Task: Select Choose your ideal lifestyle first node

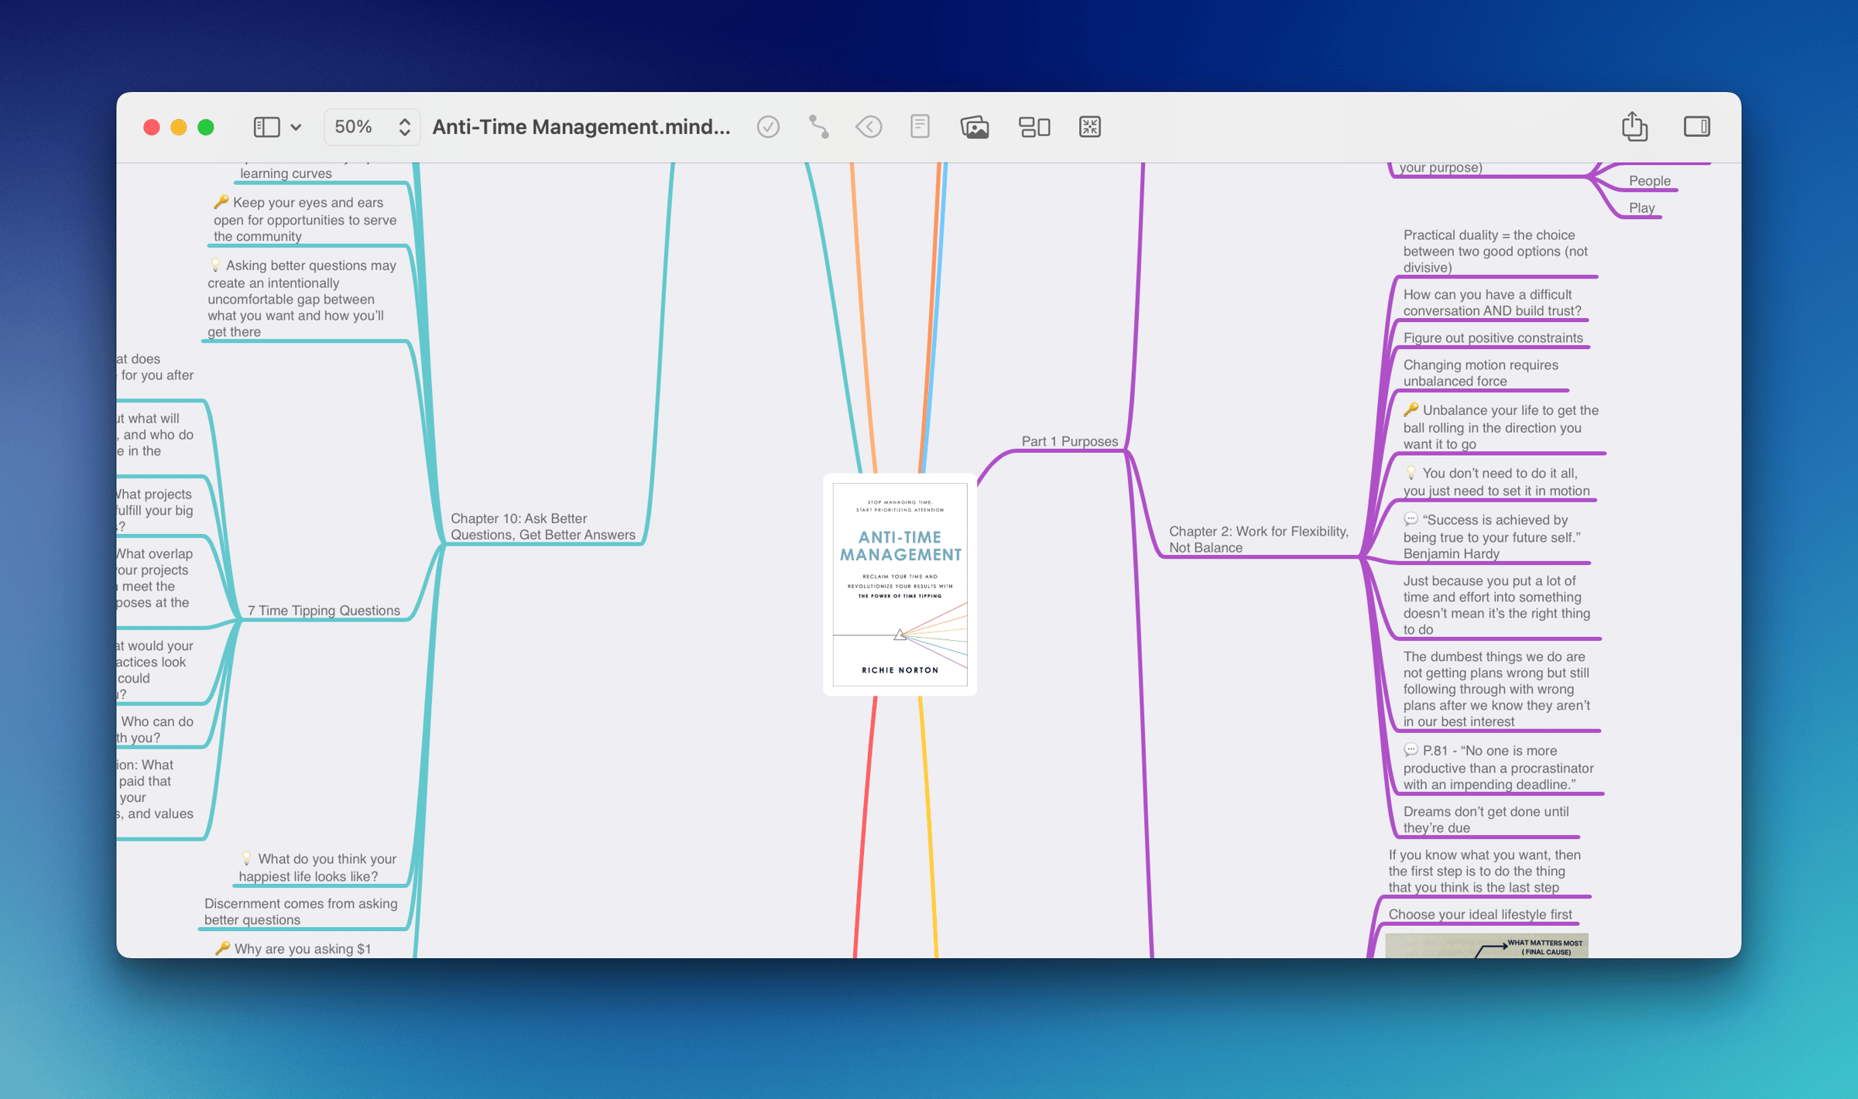Action: point(1479,915)
